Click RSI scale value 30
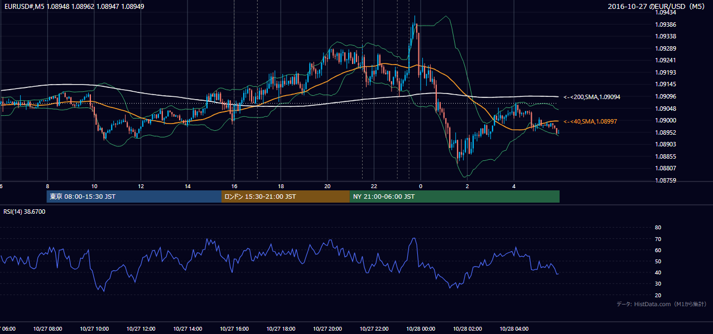The width and height of the screenshot is (713, 334). pyautogui.click(x=658, y=284)
